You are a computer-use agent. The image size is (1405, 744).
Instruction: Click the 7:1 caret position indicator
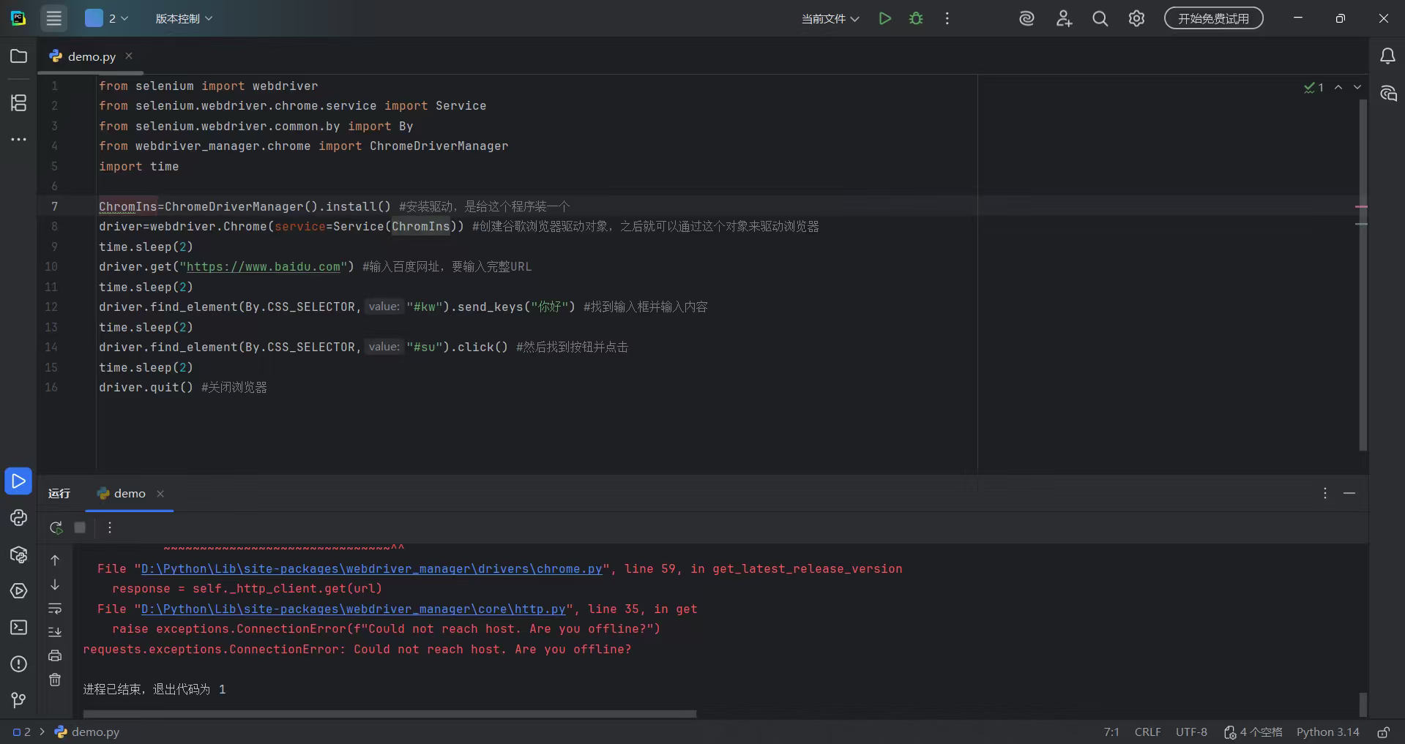click(1111, 732)
